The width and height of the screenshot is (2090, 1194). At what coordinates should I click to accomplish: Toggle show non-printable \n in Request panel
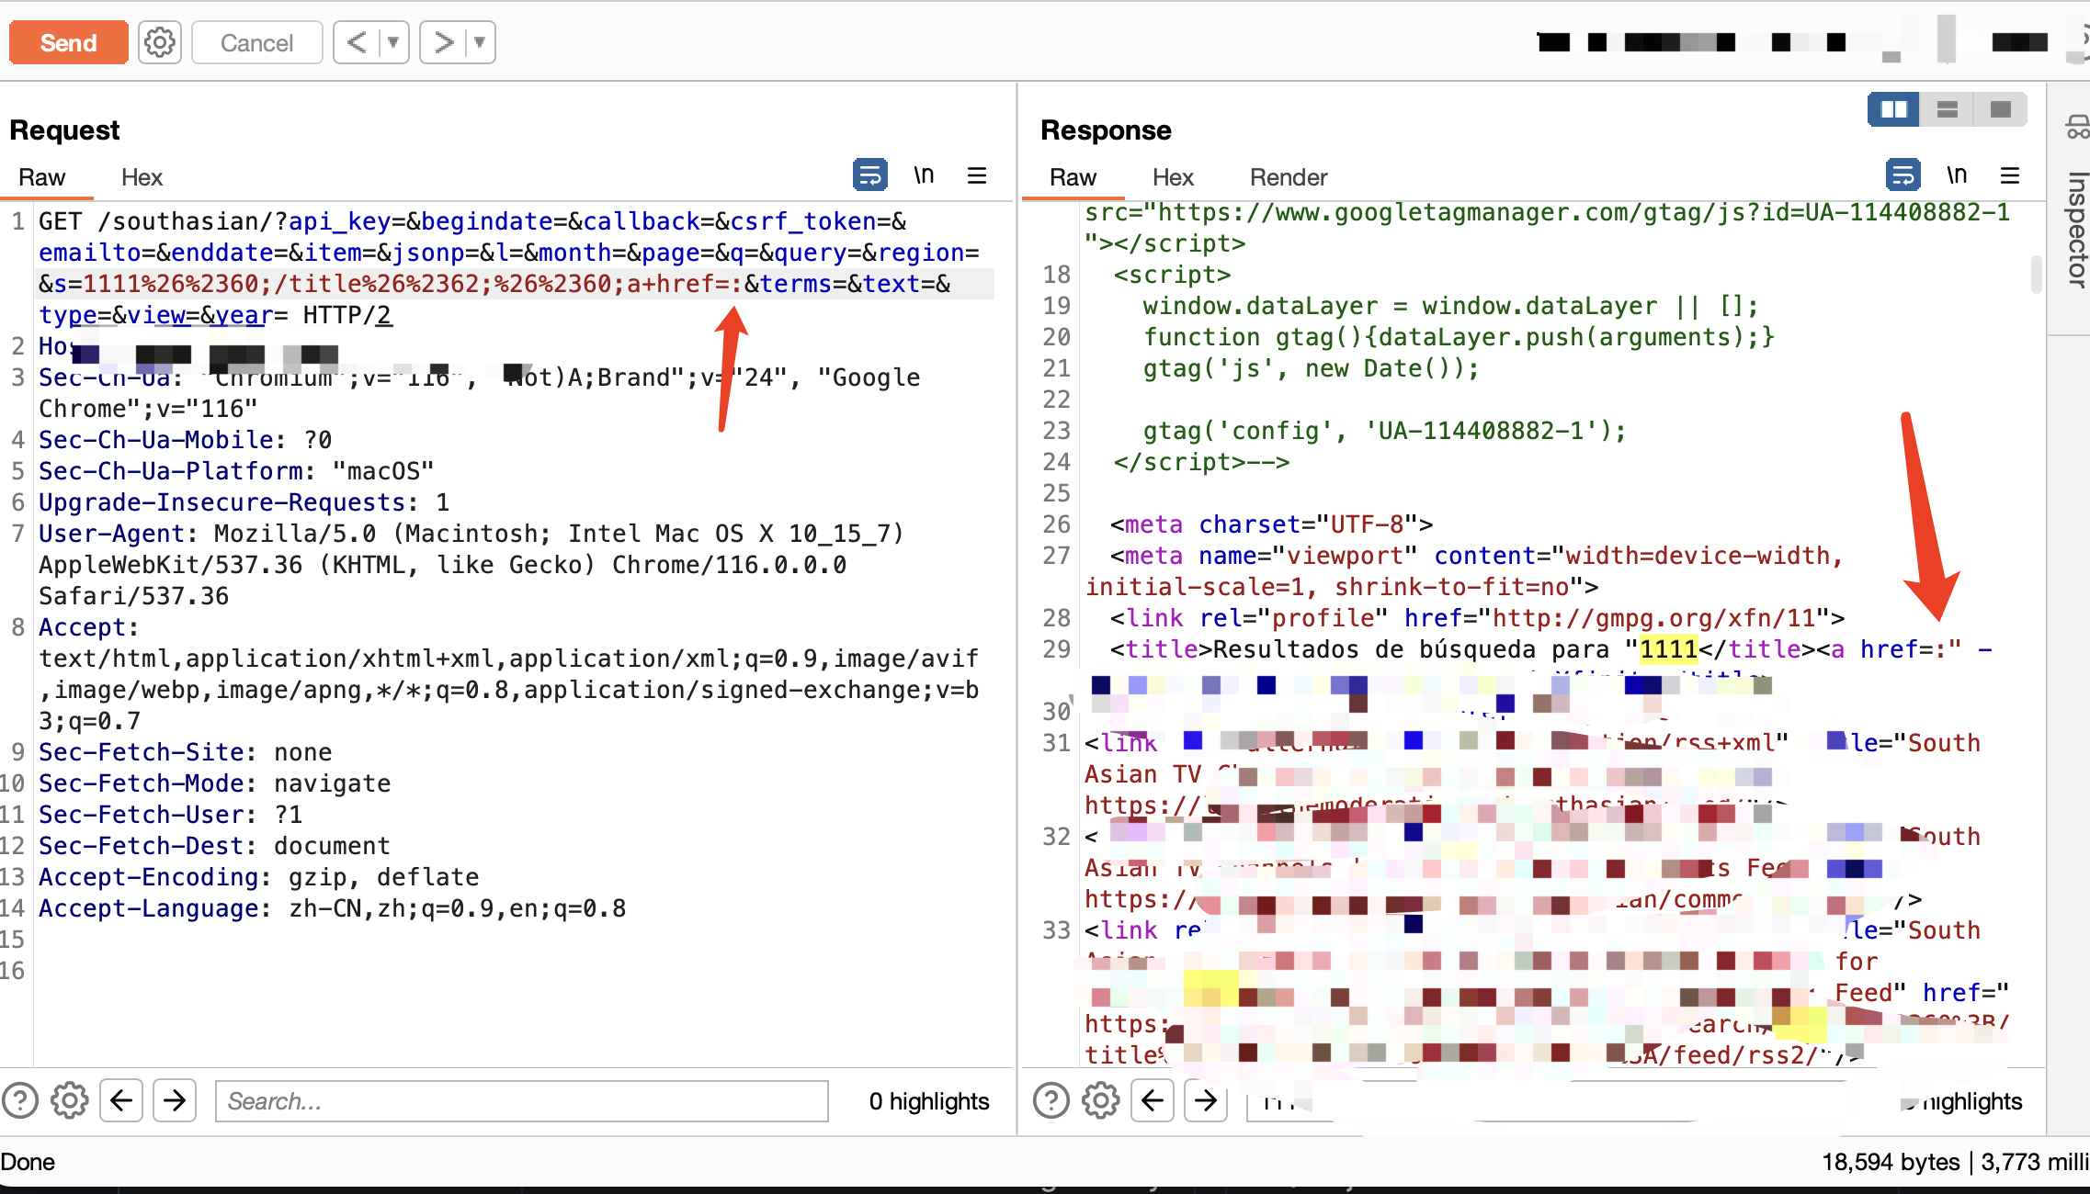tap(924, 175)
